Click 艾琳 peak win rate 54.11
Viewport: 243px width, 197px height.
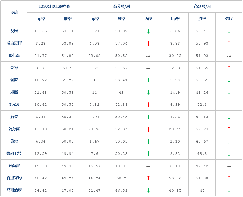pyautogui.click(x=68, y=31)
